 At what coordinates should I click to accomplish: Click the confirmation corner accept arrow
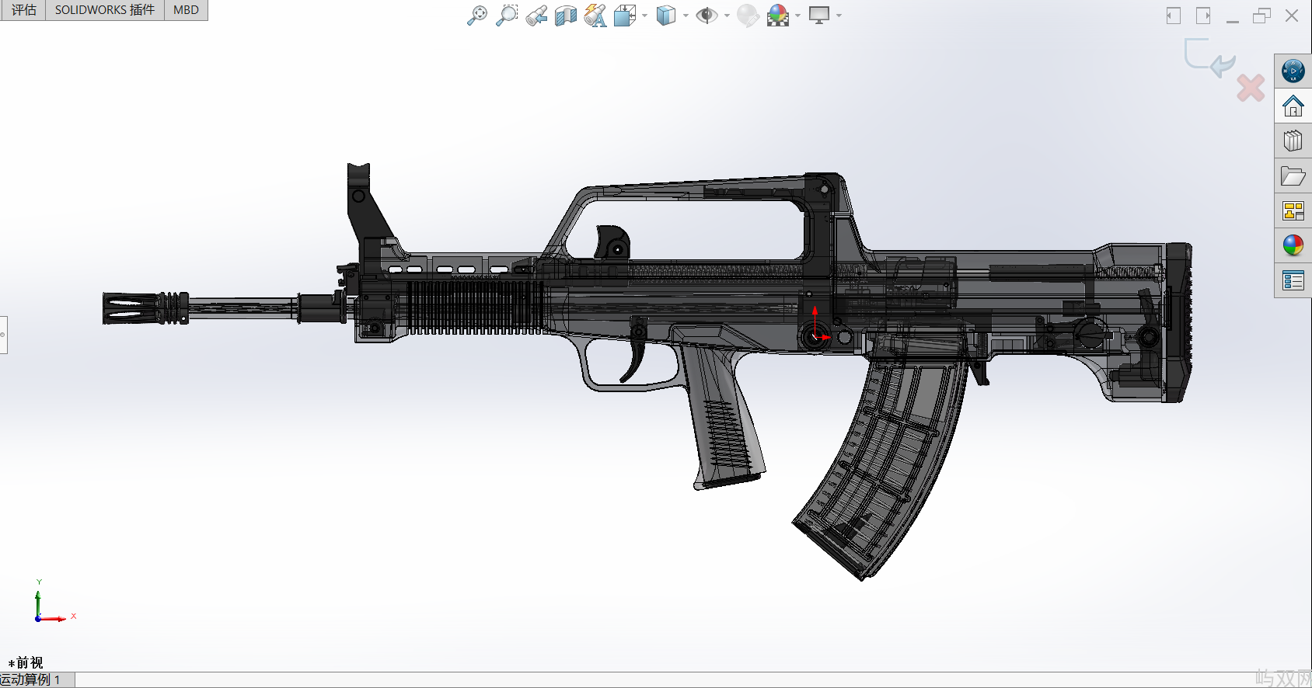[x=1210, y=58]
